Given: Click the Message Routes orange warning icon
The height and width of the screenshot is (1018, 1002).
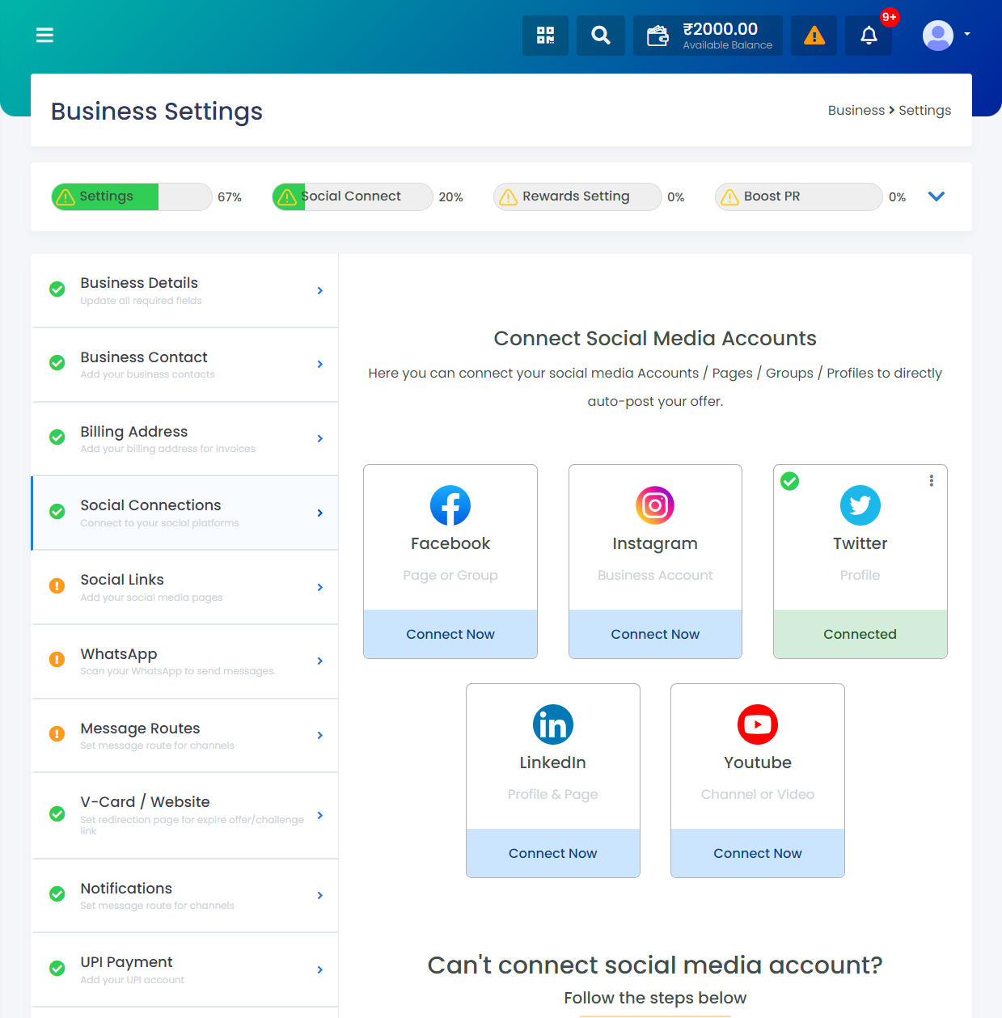Looking at the screenshot, I should pyautogui.click(x=57, y=733).
